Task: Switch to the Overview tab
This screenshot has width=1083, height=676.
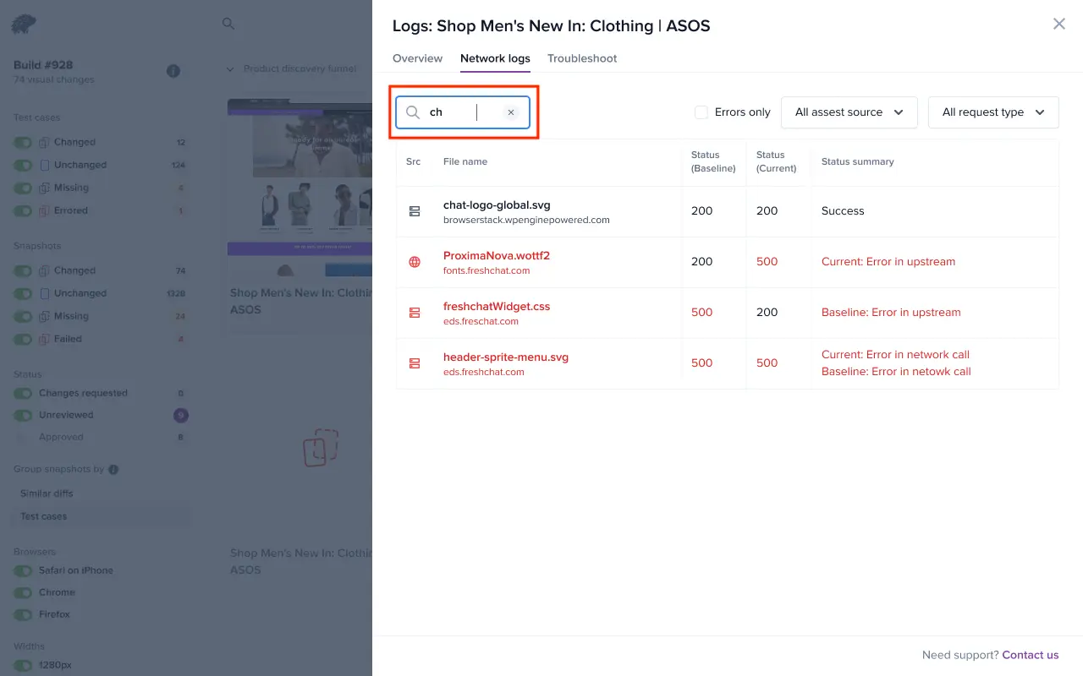Action: click(x=417, y=58)
